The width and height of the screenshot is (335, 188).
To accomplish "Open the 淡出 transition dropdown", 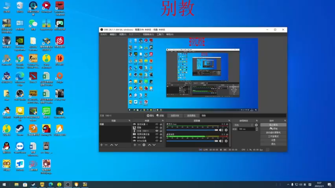I will 243,125.
